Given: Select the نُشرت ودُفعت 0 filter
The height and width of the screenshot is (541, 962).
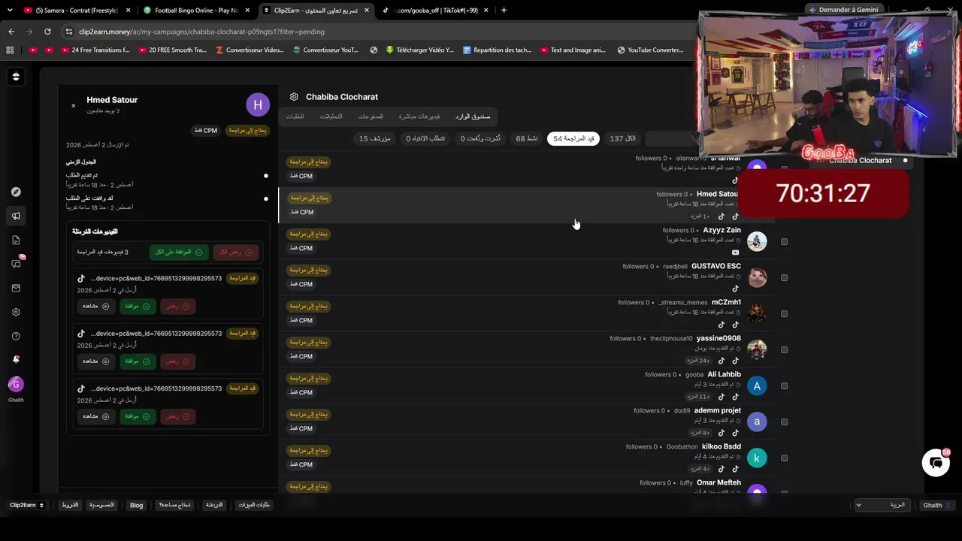Looking at the screenshot, I should (480, 139).
